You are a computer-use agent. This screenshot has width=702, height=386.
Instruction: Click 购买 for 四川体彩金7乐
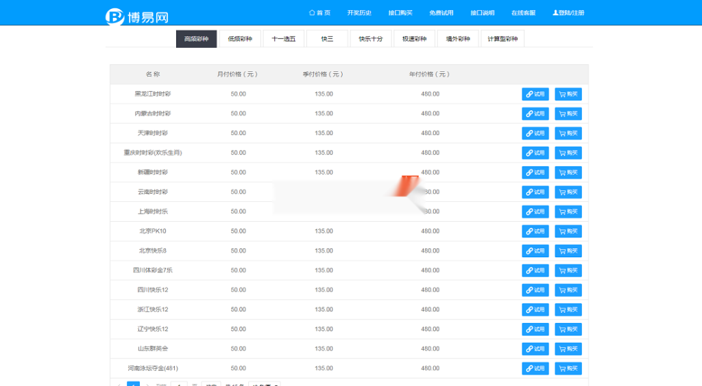(x=568, y=270)
